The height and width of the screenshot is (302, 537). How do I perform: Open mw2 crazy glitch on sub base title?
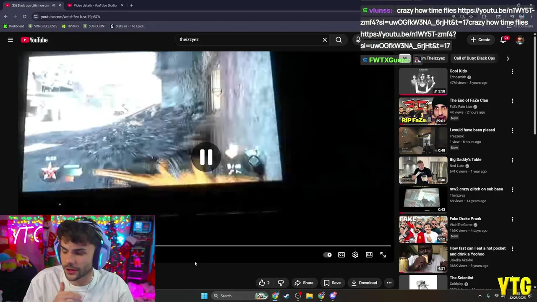point(476,189)
